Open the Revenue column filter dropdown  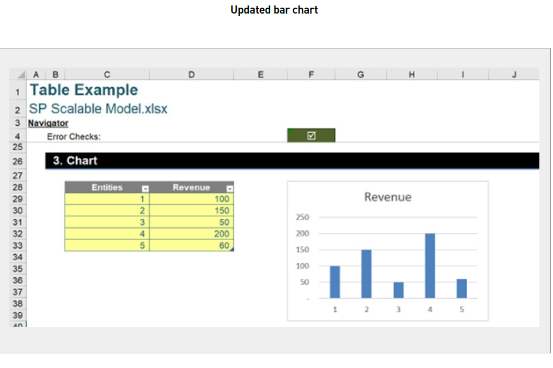tap(229, 187)
